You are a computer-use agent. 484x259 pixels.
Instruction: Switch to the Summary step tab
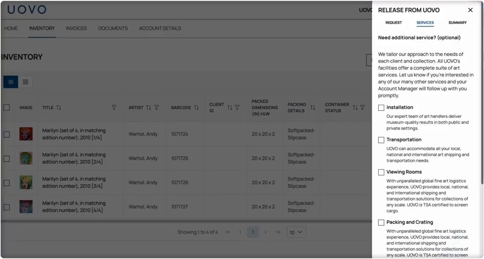pyautogui.click(x=457, y=22)
